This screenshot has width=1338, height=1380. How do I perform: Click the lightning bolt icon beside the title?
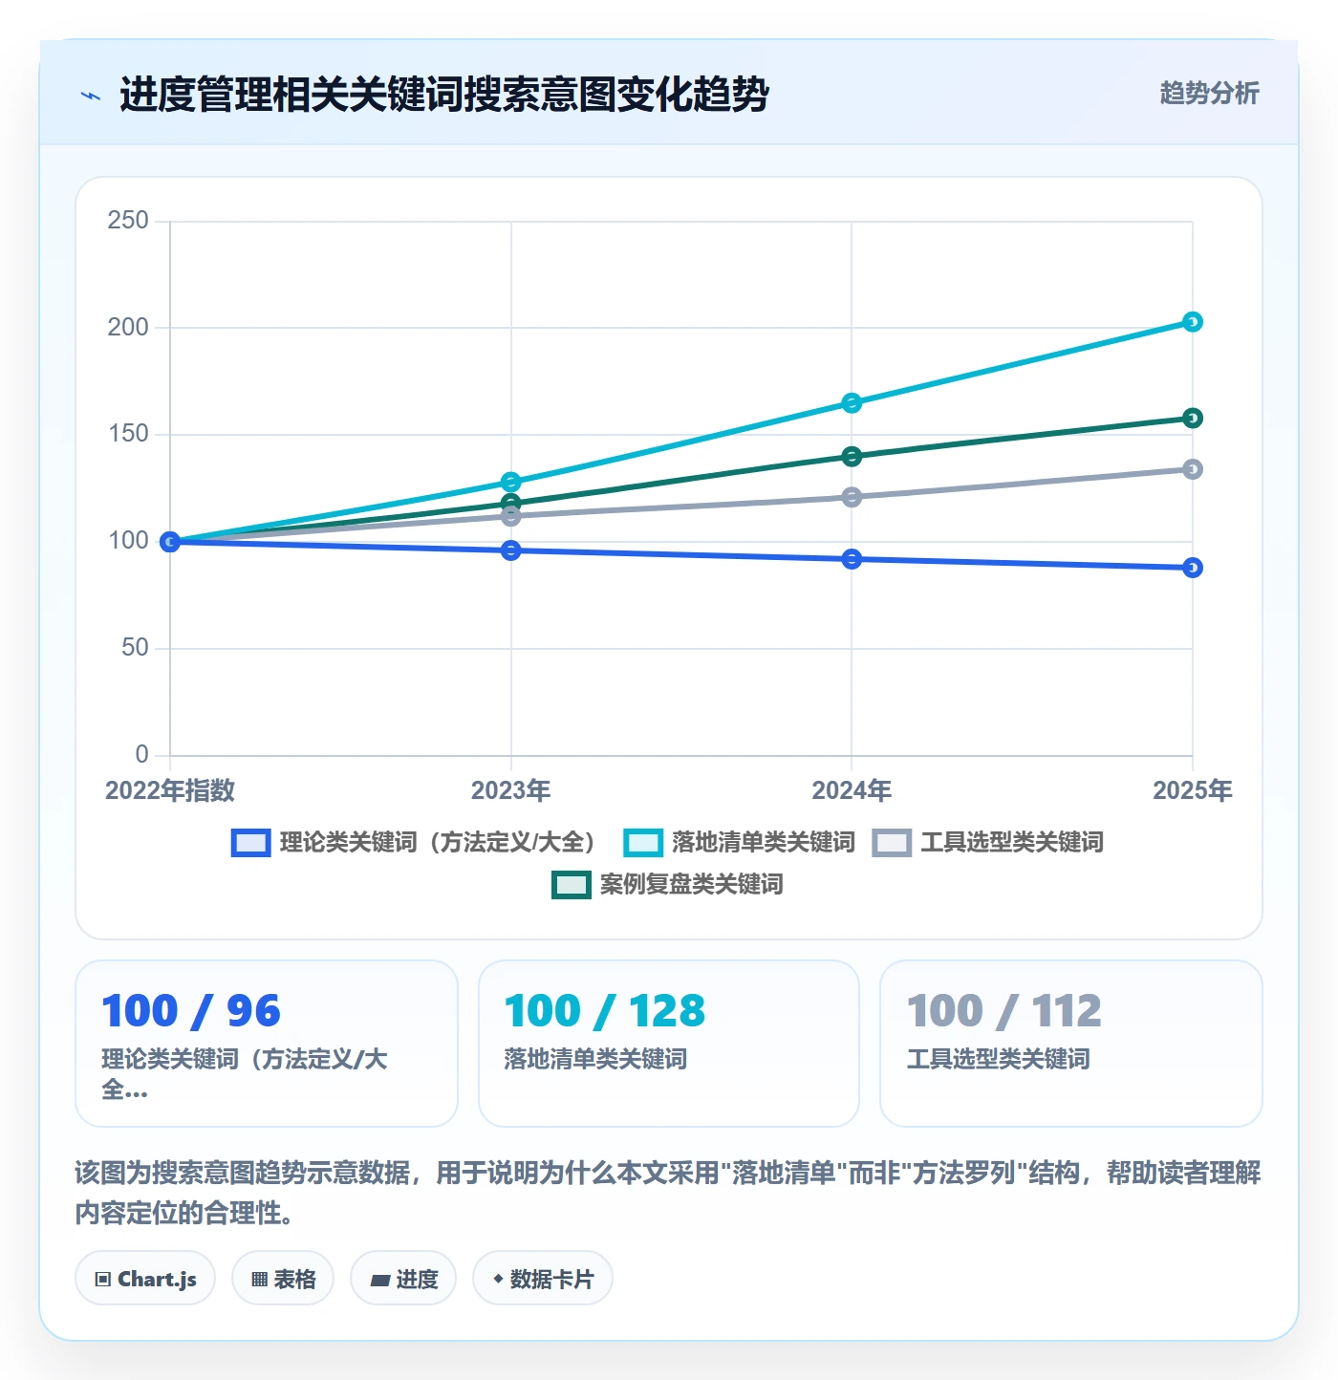tap(91, 96)
